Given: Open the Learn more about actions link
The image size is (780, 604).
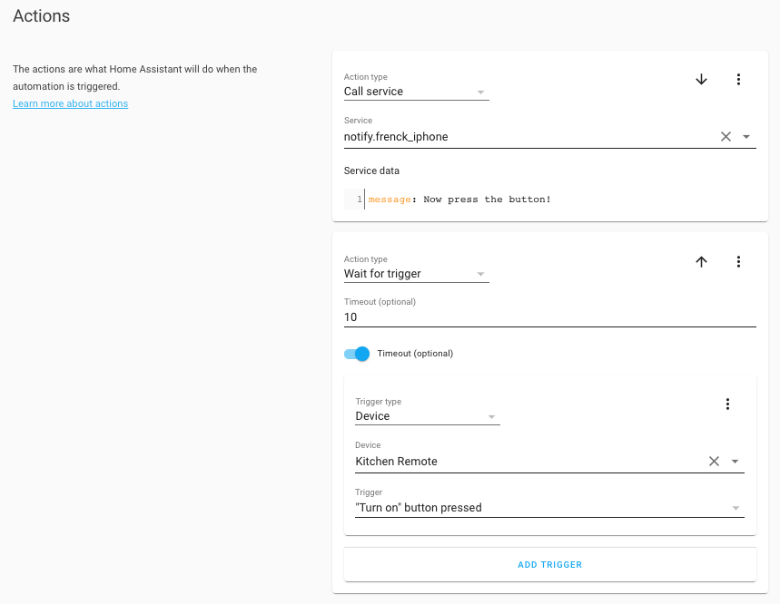Looking at the screenshot, I should 70,103.
